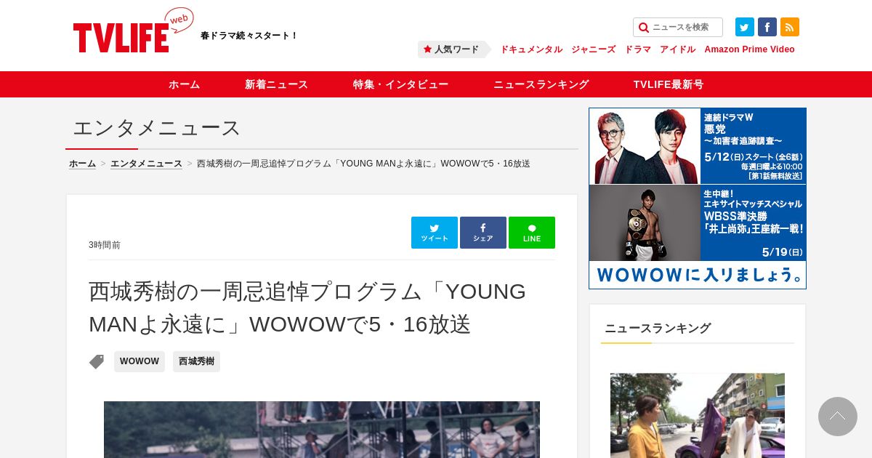Click the エンタメニュース section heading
This screenshot has width=872, height=458.
tap(157, 128)
